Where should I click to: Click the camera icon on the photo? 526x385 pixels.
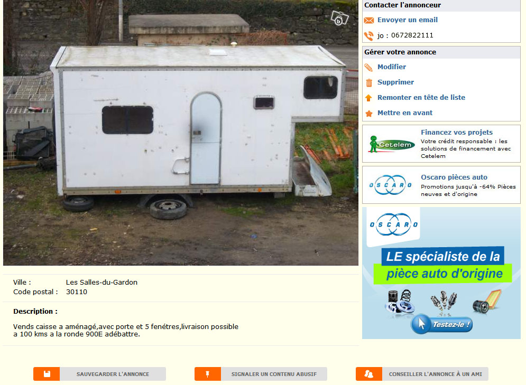pos(339,18)
